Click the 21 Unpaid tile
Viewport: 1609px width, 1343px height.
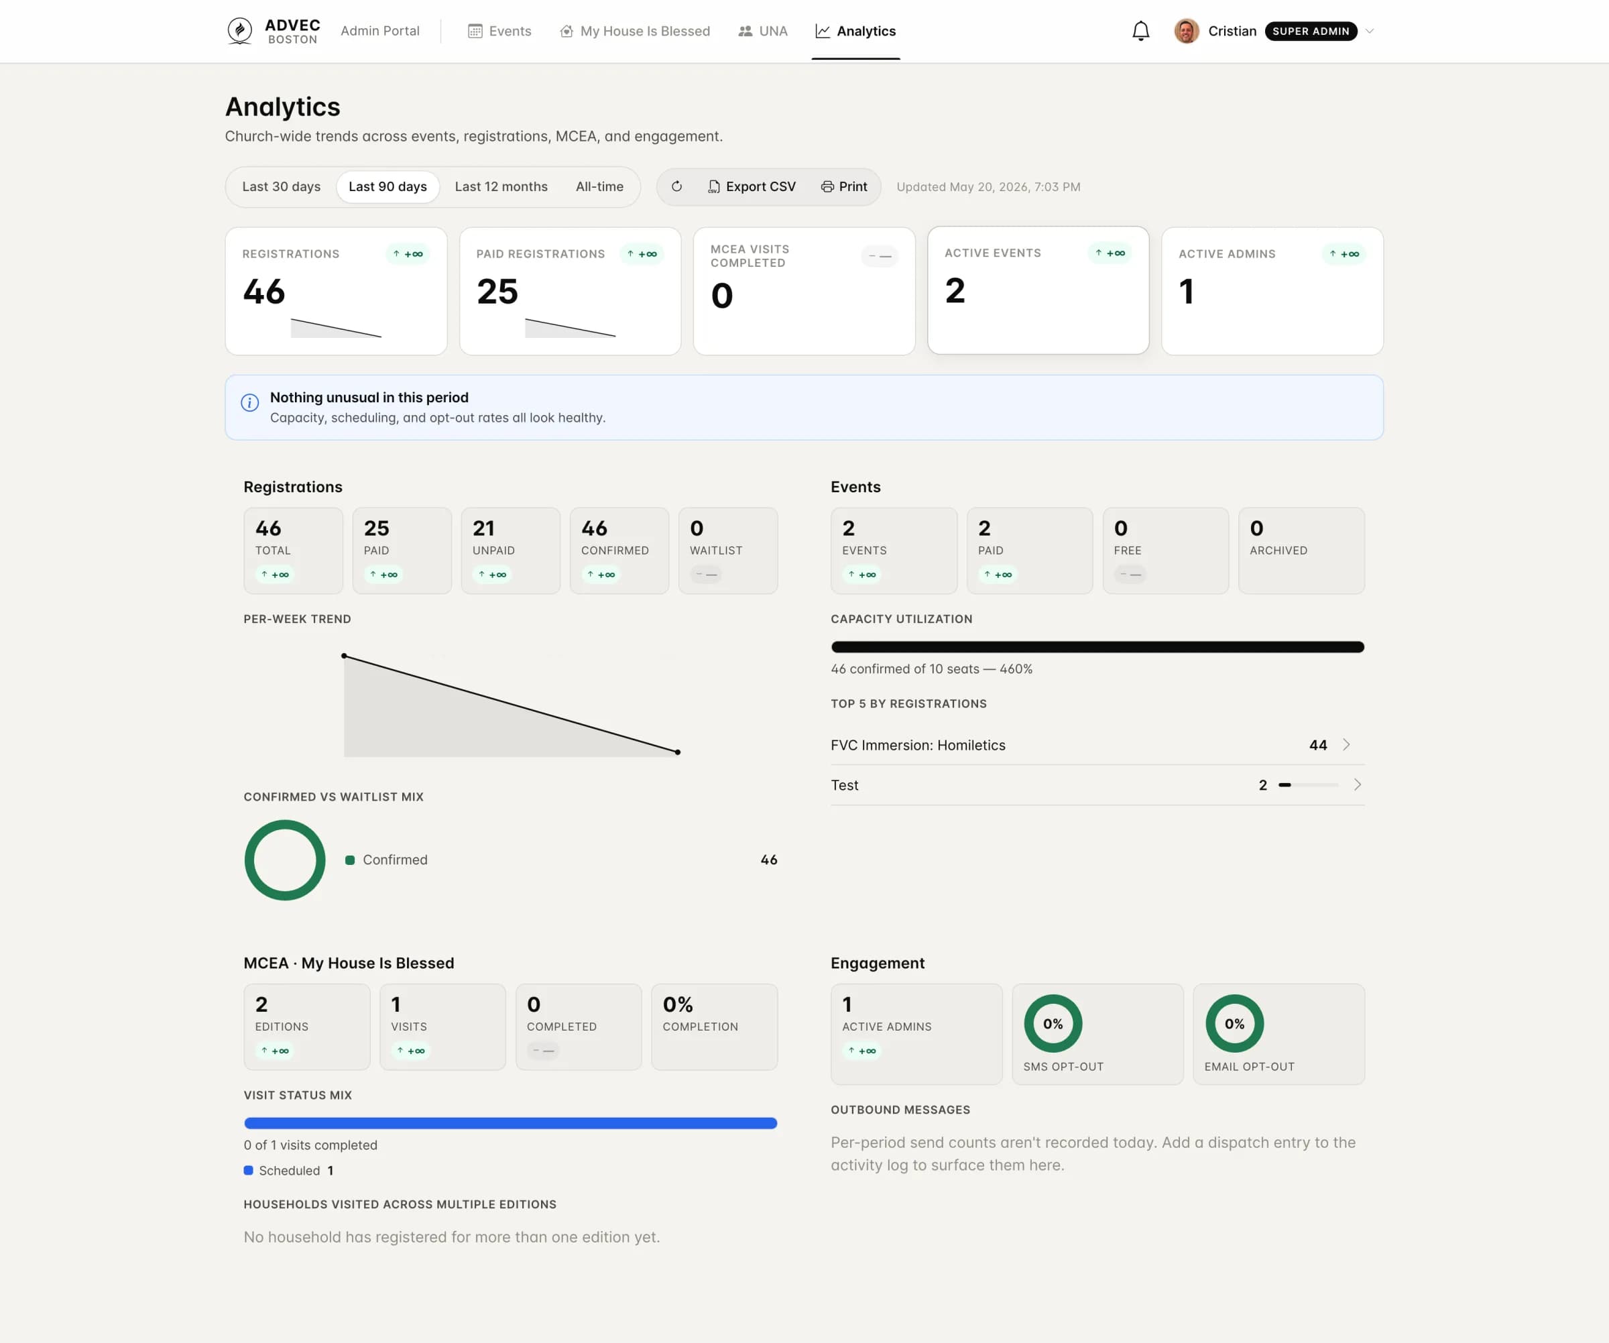coord(510,550)
